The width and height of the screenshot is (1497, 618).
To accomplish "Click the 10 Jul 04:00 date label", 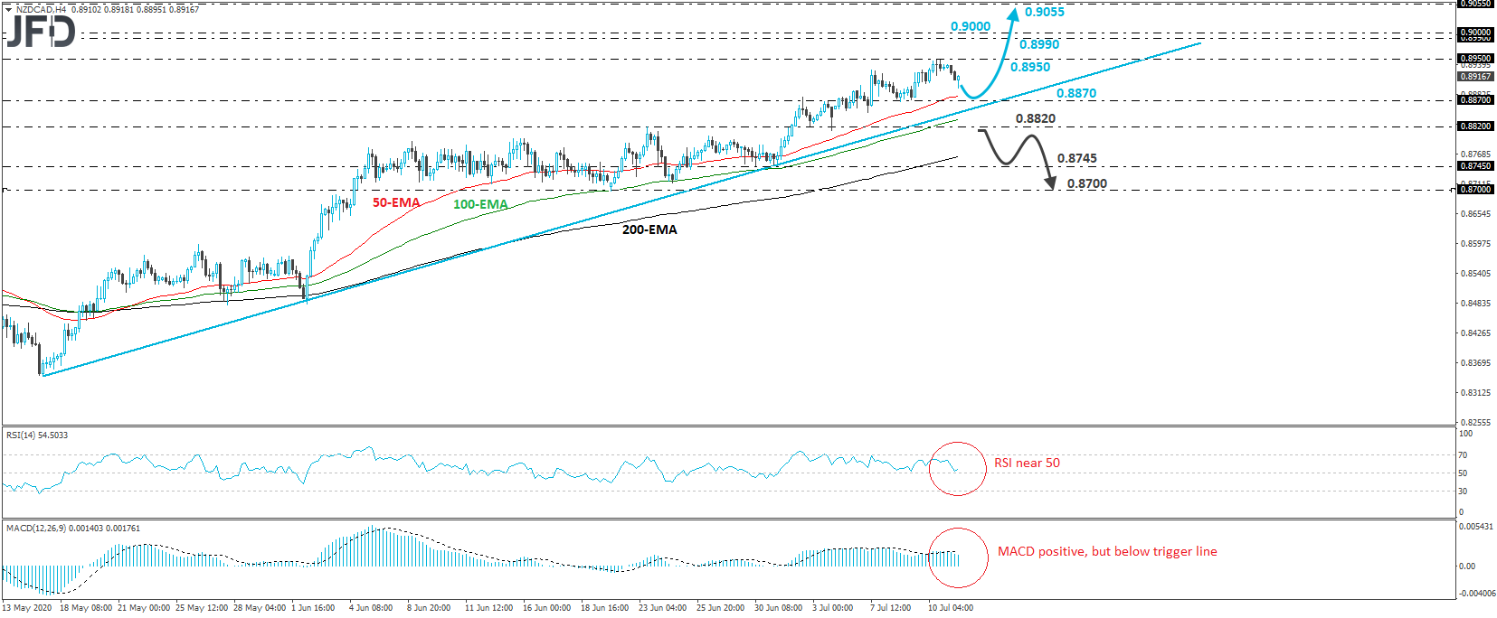I will (x=951, y=608).
